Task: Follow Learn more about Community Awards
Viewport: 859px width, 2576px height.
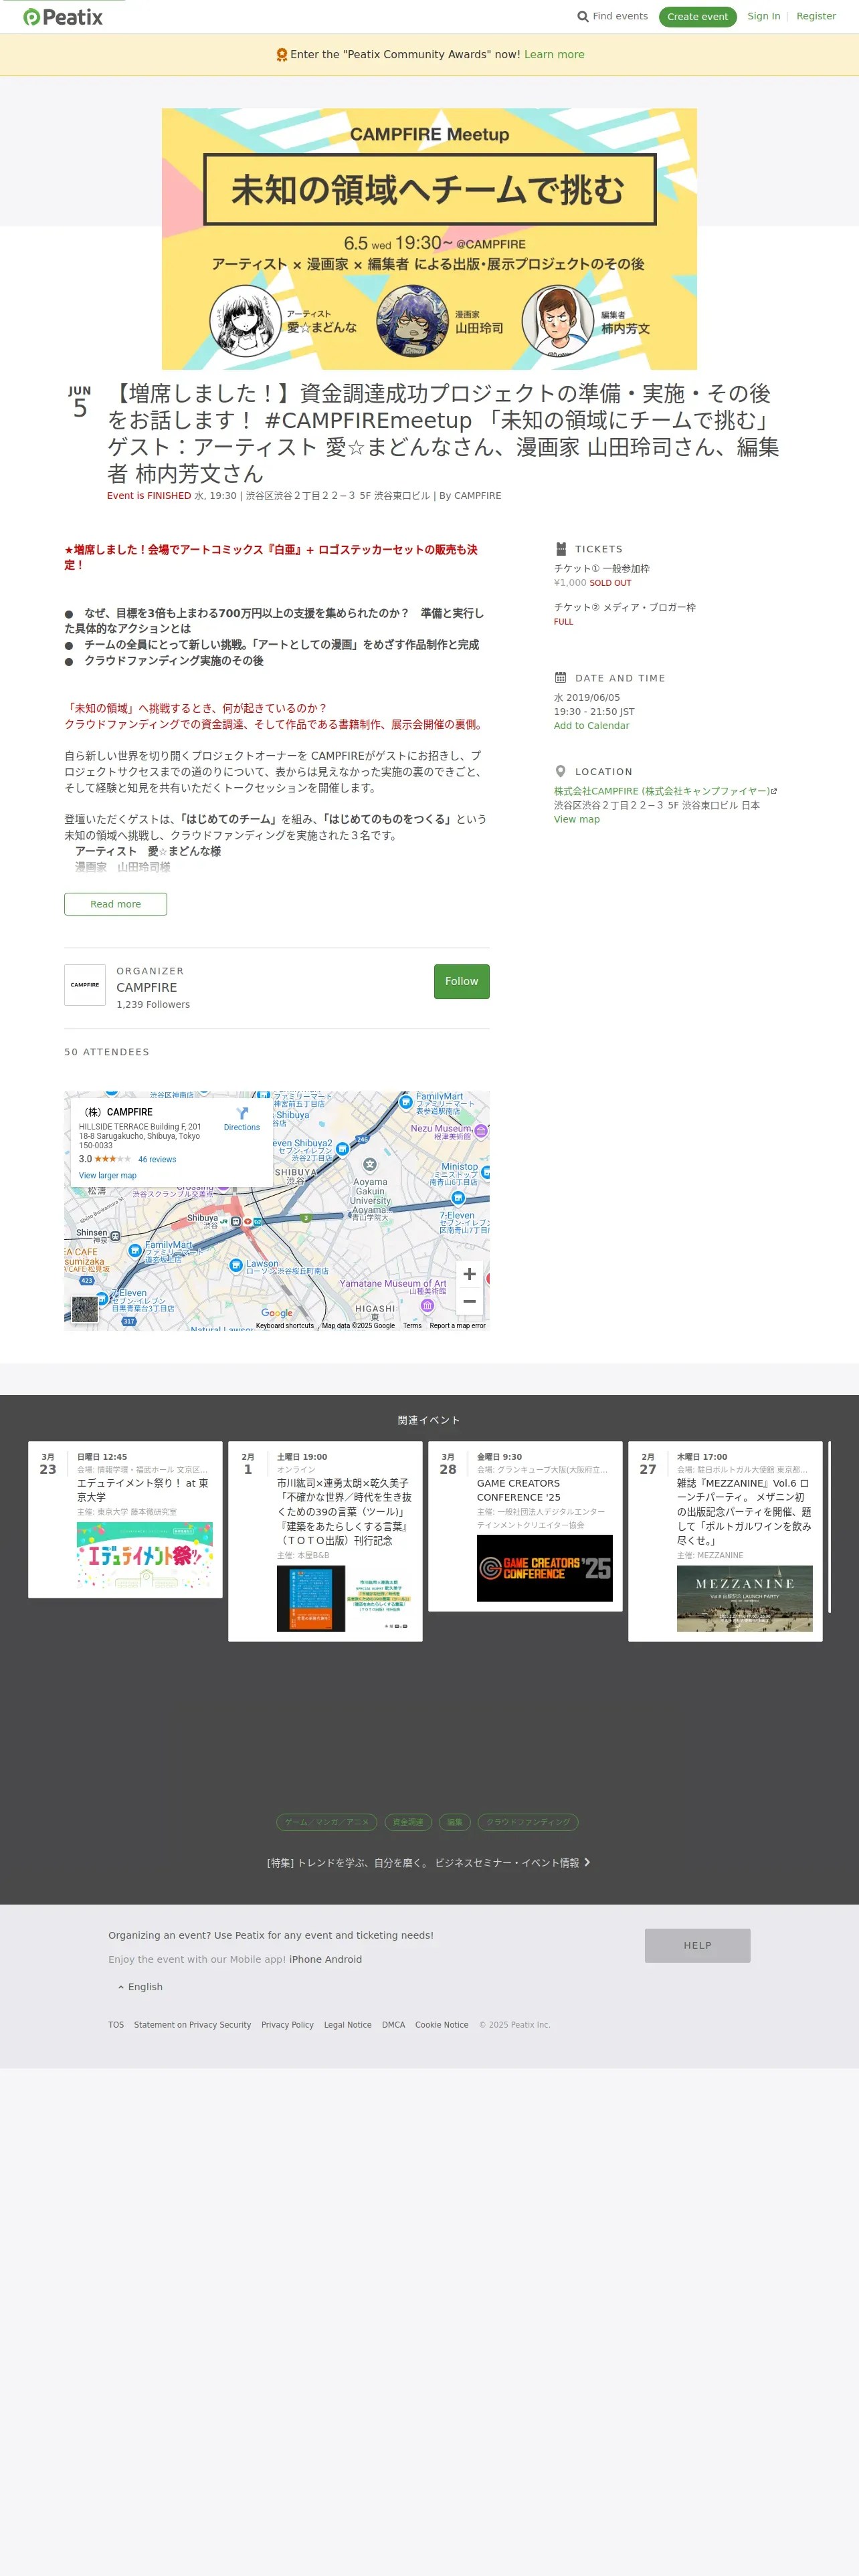Action: coord(554,55)
